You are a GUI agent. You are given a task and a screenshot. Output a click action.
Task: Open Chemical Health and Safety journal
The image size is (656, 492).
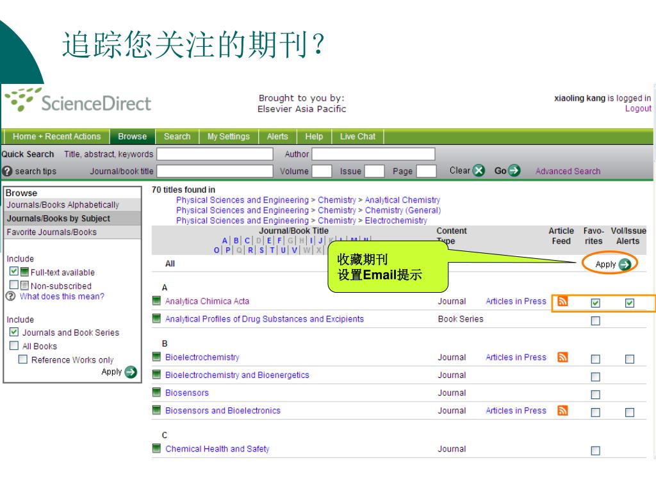pyautogui.click(x=217, y=449)
